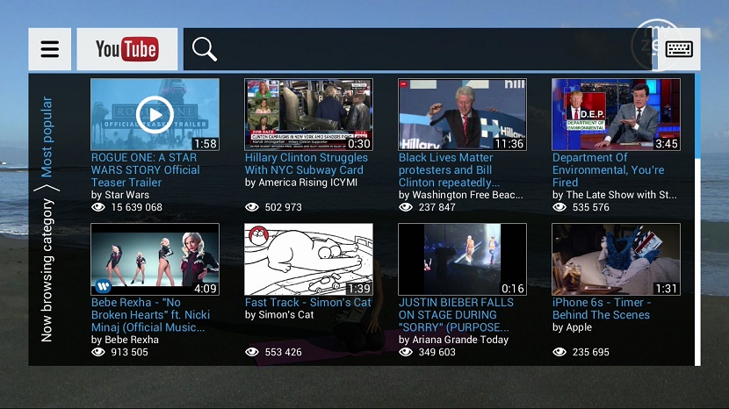Open the on-screen keyboard

679,49
